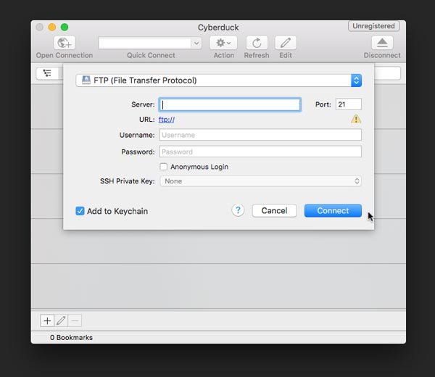The width and height of the screenshot is (435, 377).
Task: Click the green zoom window button
Action: [65, 27]
